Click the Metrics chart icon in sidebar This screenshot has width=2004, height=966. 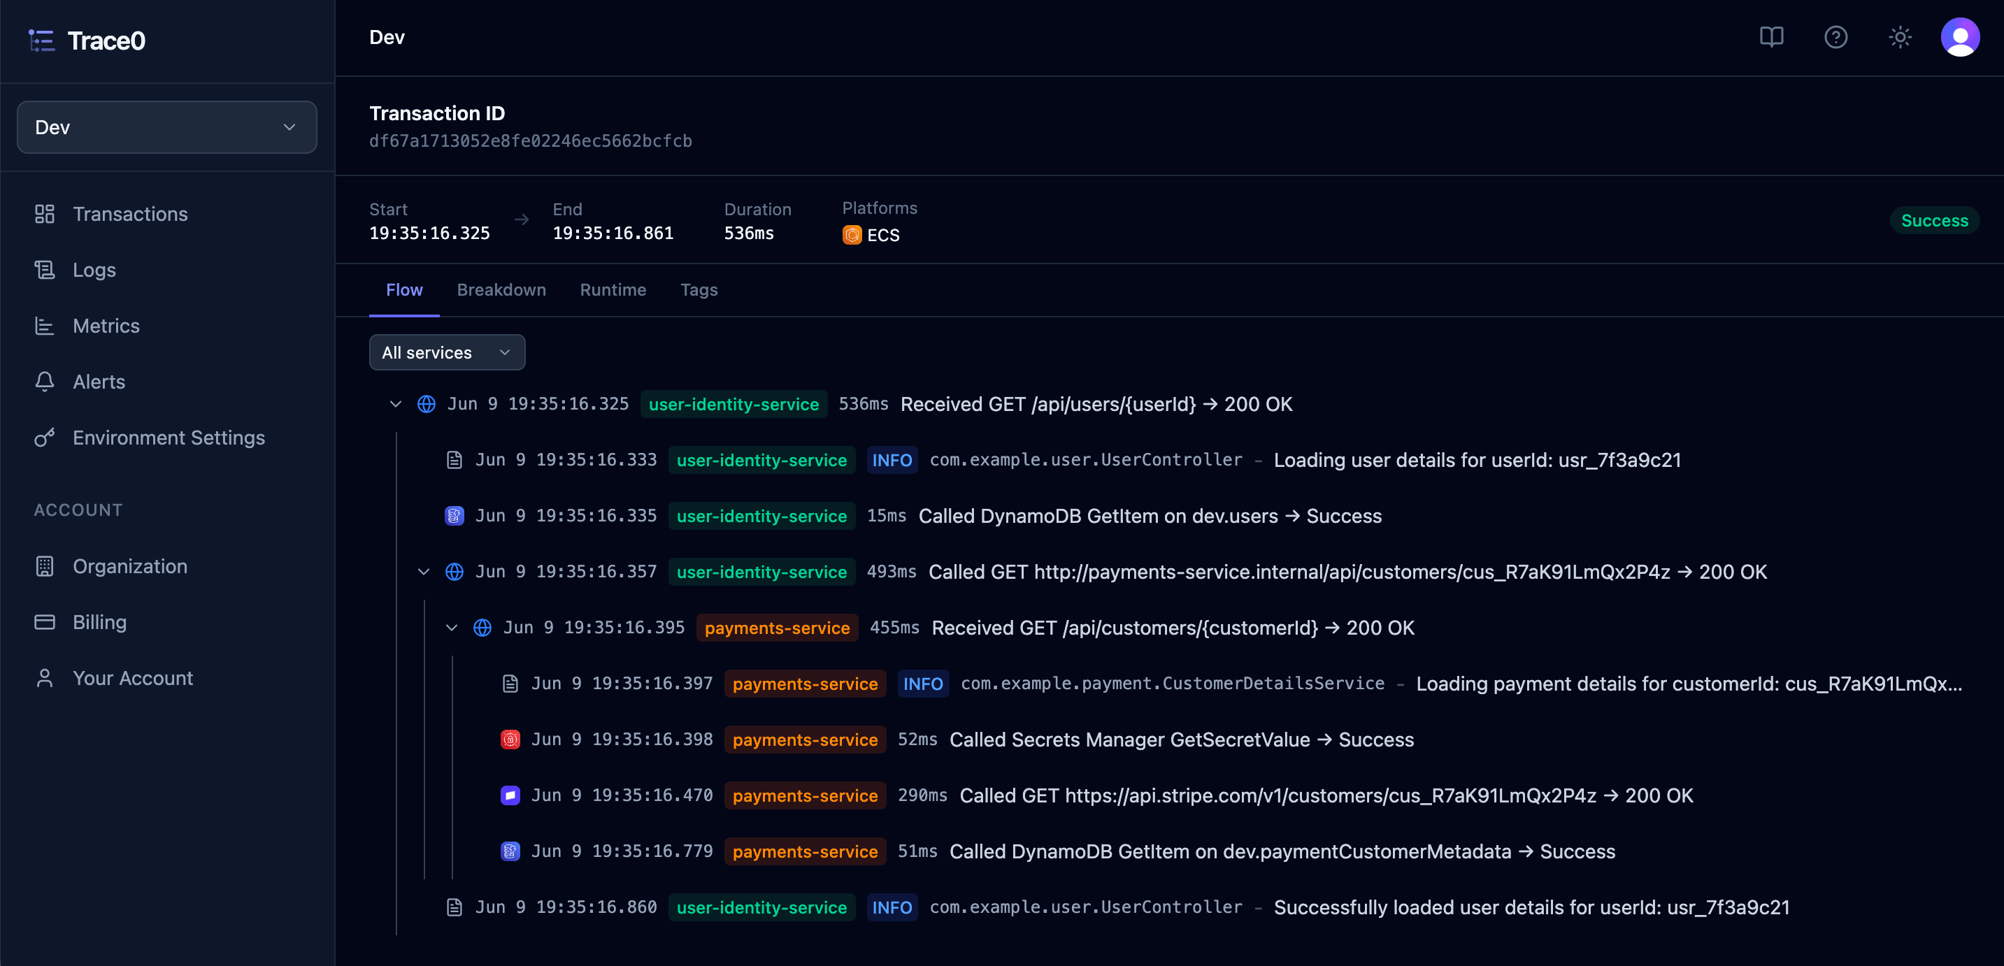point(44,326)
